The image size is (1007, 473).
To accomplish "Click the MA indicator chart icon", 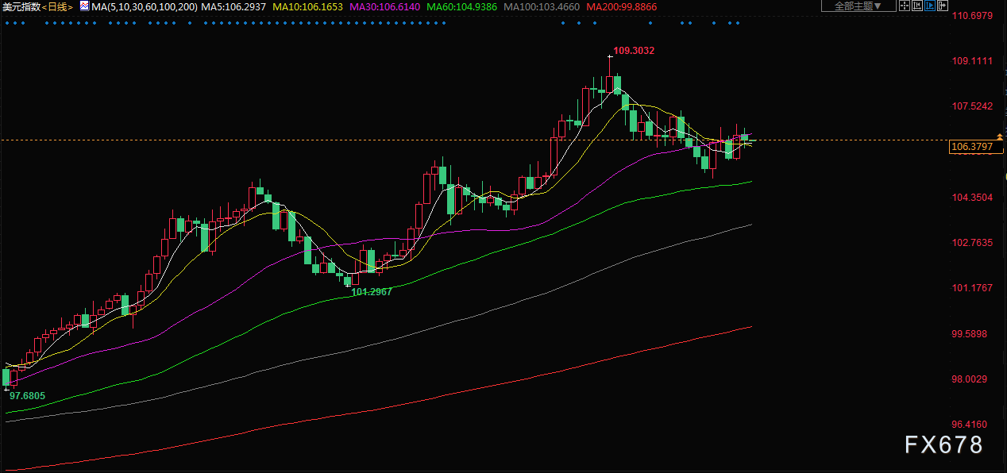I will 84,6.
